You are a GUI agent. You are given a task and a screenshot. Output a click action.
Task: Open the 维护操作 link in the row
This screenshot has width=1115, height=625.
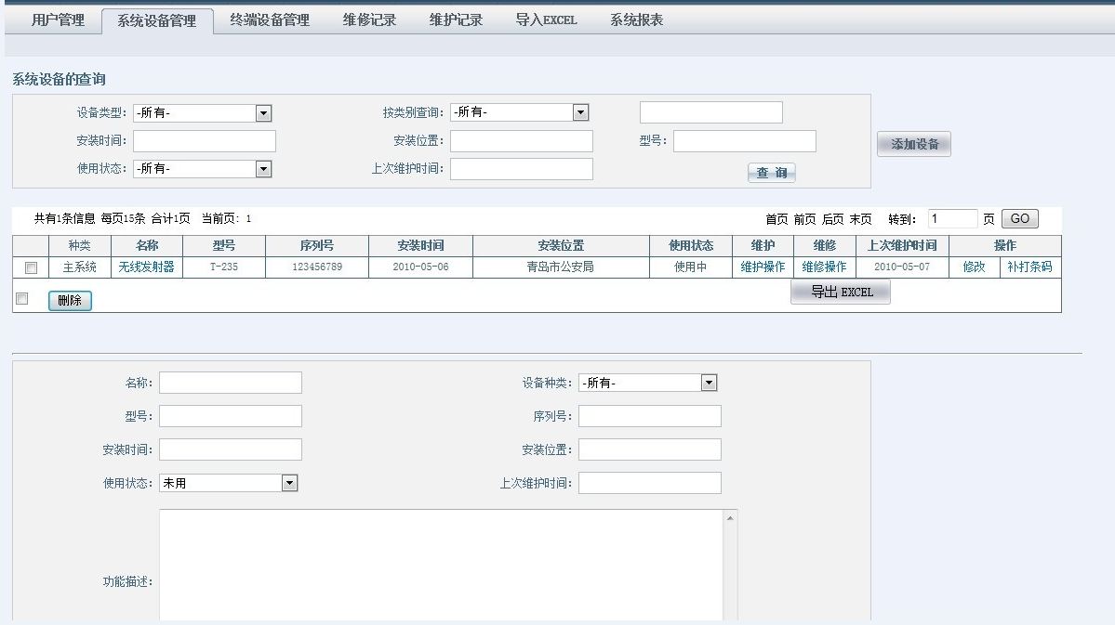click(763, 267)
